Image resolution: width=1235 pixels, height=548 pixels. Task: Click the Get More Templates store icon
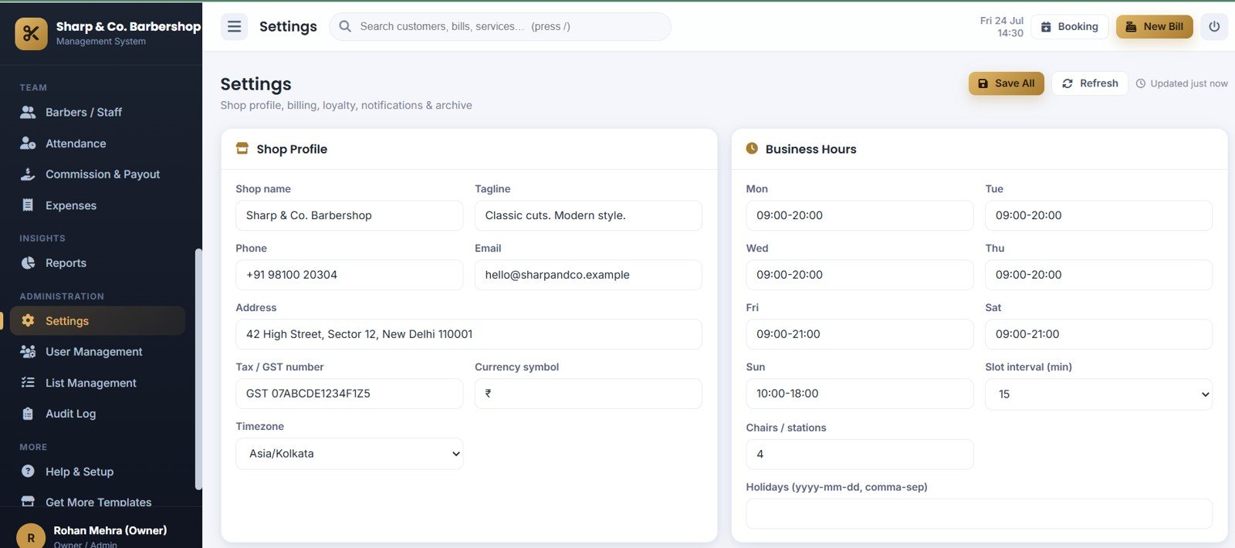pyautogui.click(x=28, y=502)
